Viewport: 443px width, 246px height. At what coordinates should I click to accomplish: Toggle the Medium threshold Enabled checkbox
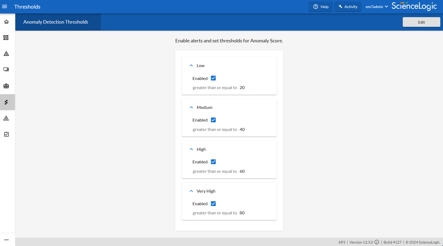pyautogui.click(x=213, y=120)
